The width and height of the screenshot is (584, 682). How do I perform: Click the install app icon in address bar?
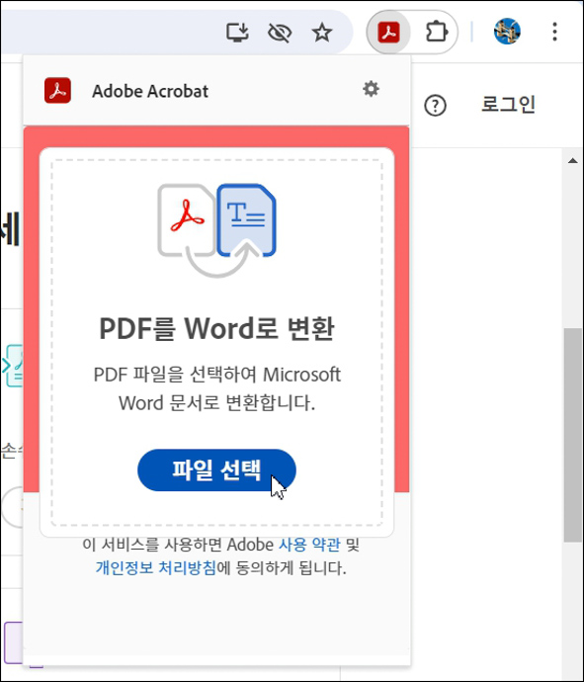click(238, 33)
